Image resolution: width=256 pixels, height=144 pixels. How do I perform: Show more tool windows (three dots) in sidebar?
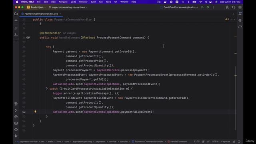click(16, 41)
